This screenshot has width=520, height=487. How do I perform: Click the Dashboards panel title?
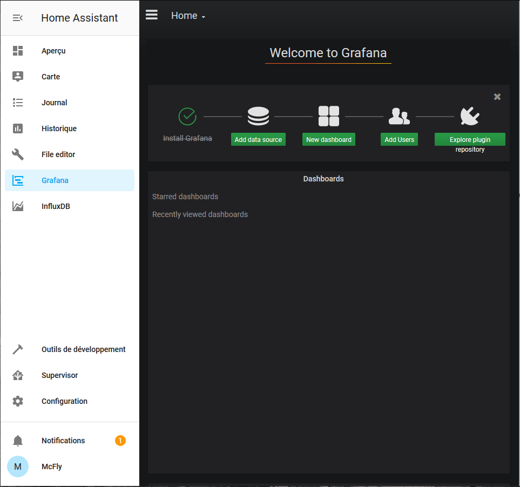coord(323,179)
